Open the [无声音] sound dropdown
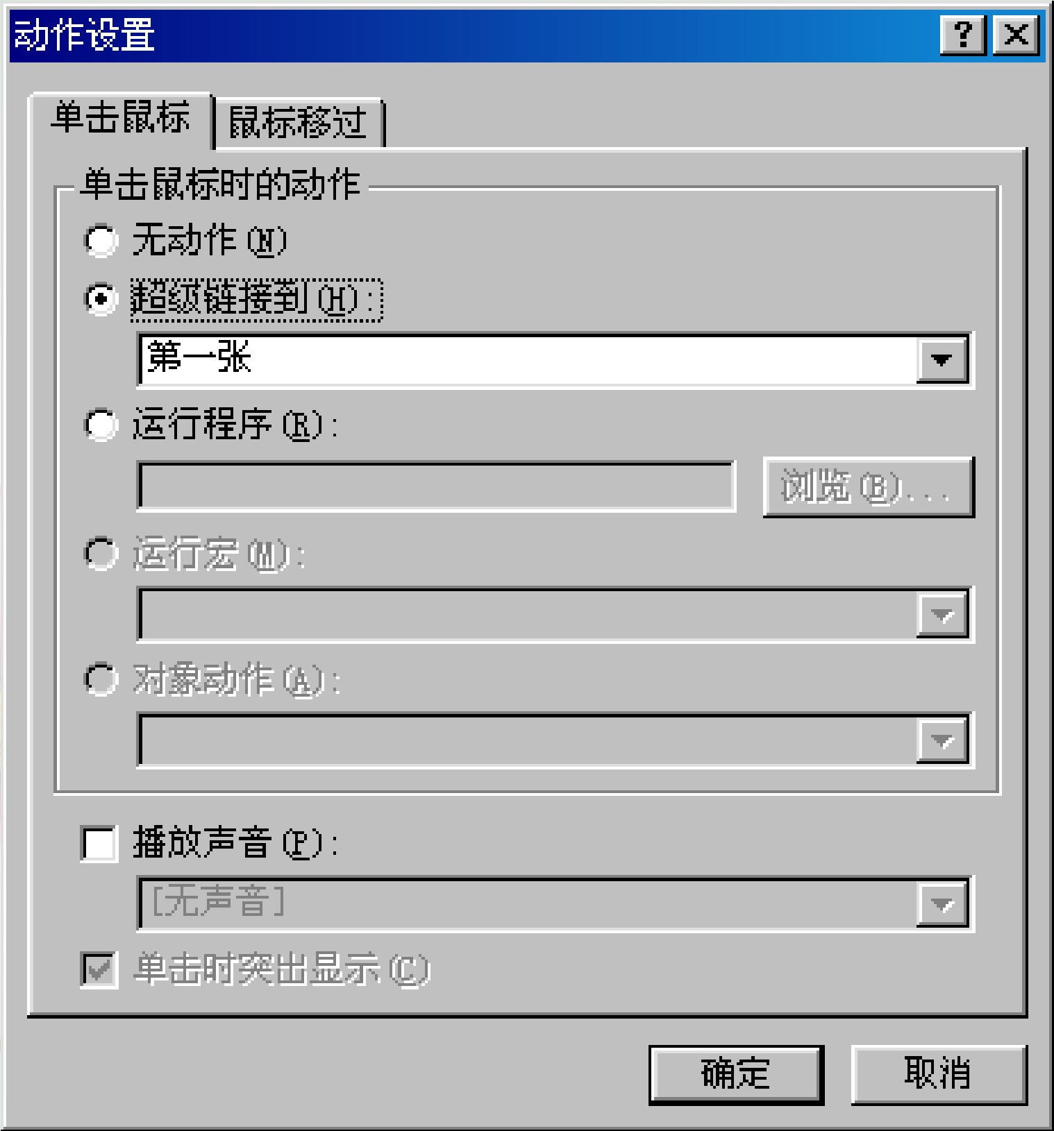The height and width of the screenshot is (1131, 1054). [x=942, y=904]
